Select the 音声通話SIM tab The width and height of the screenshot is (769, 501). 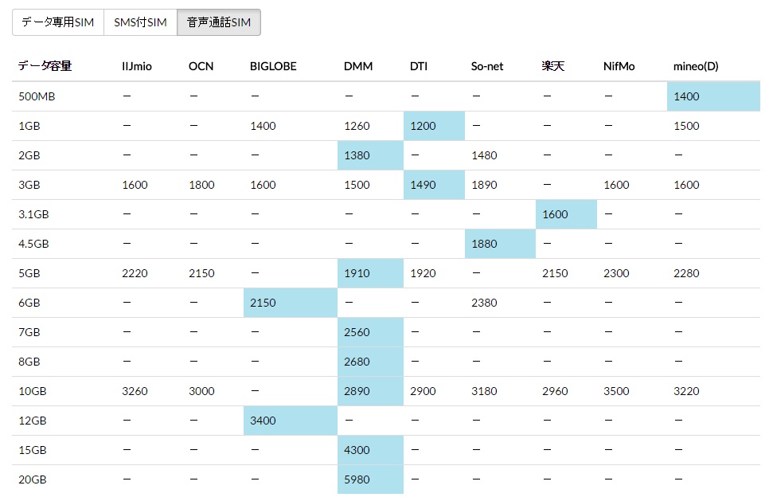pos(219,22)
